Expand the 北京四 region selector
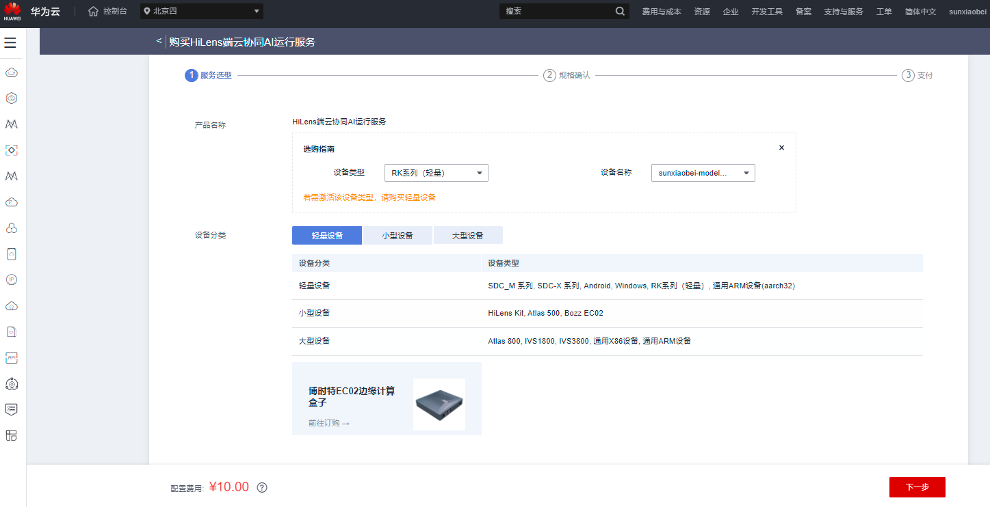The width and height of the screenshot is (990, 507). click(x=201, y=11)
